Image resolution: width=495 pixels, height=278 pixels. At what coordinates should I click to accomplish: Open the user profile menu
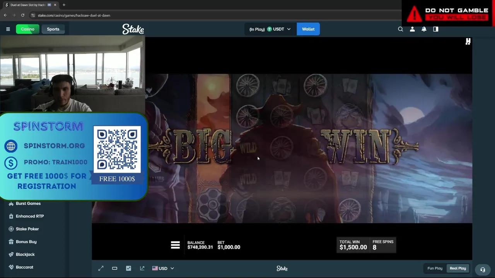point(412,29)
